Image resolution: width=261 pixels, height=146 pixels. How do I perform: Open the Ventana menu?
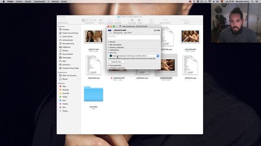[x=55, y=2]
